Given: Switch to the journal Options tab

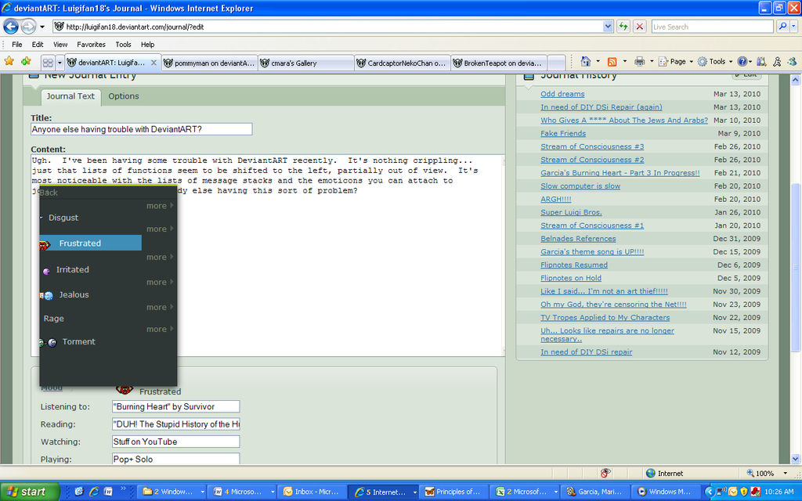Looking at the screenshot, I should [123, 96].
